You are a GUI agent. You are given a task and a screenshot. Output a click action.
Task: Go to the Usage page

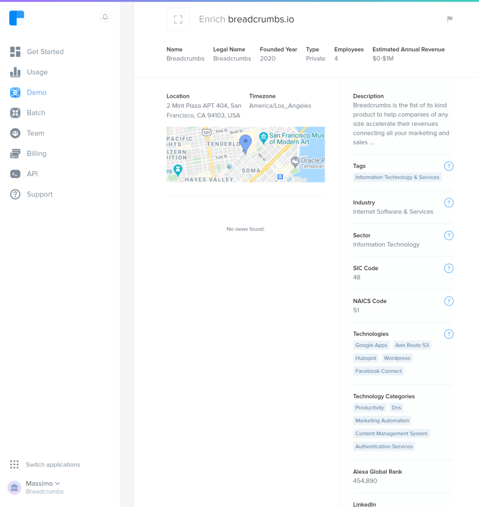click(x=37, y=72)
